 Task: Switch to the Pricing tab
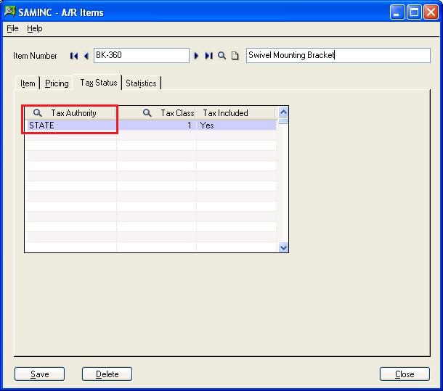click(57, 83)
